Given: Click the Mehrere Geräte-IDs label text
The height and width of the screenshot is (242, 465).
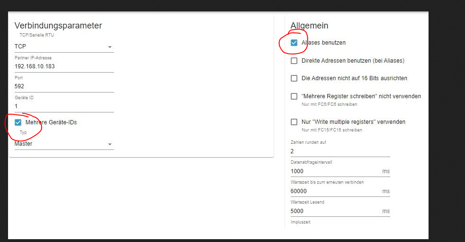Looking at the screenshot, I should click(x=51, y=122).
